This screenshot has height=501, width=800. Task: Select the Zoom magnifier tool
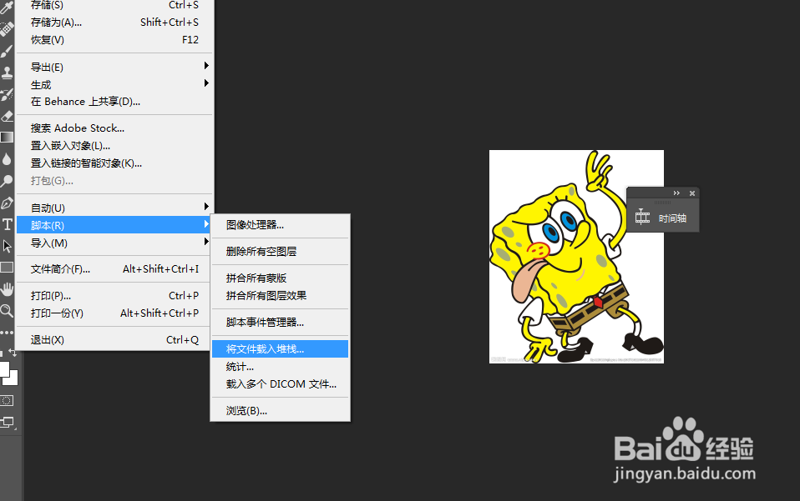tap(7, 311)
